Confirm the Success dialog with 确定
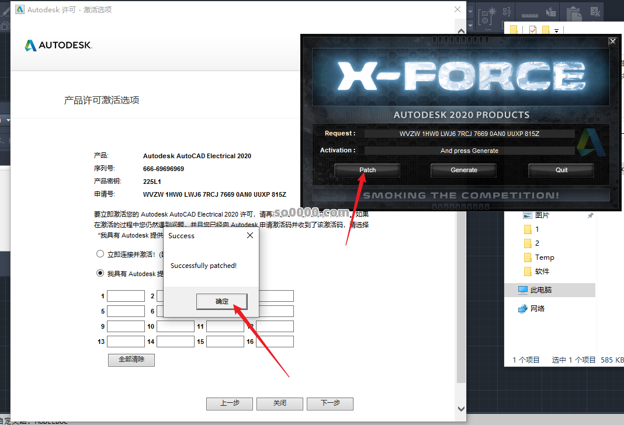624x425 pixels. click(x=221, y=301)
